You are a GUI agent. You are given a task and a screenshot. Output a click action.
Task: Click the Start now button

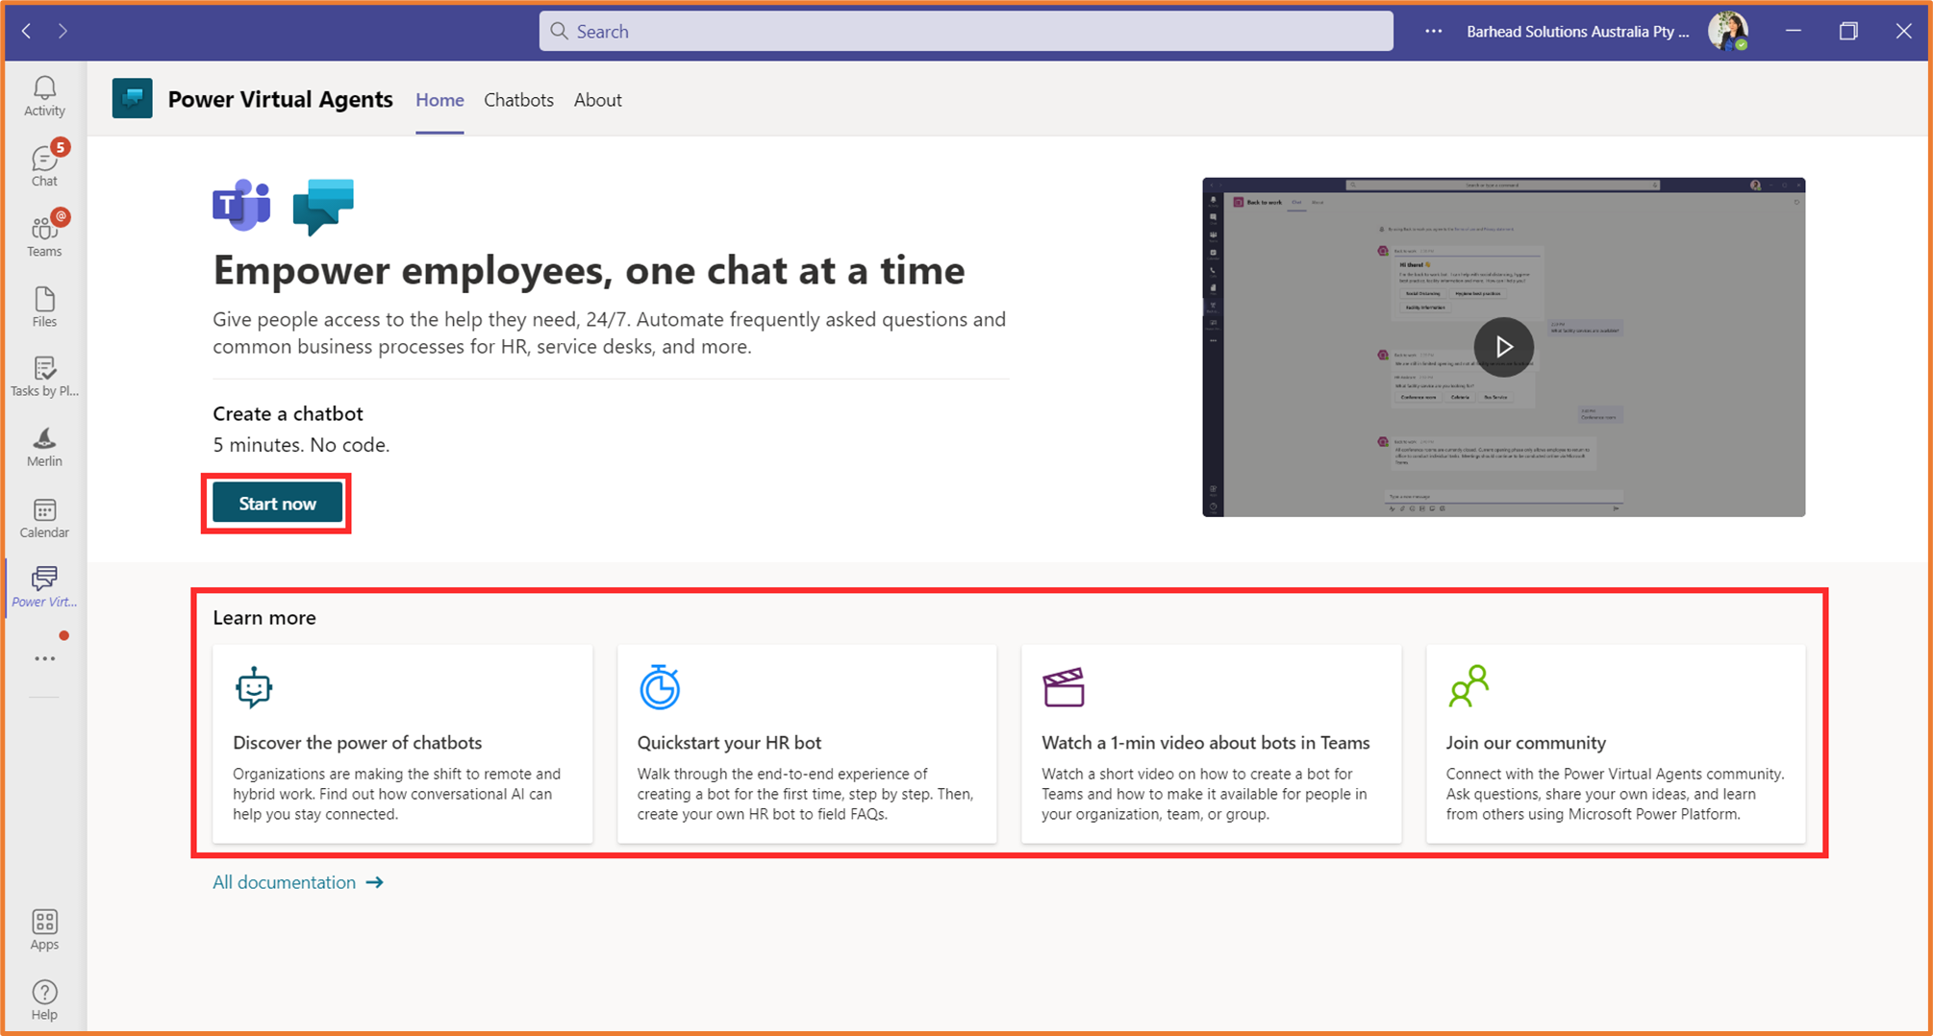[278, 504]
